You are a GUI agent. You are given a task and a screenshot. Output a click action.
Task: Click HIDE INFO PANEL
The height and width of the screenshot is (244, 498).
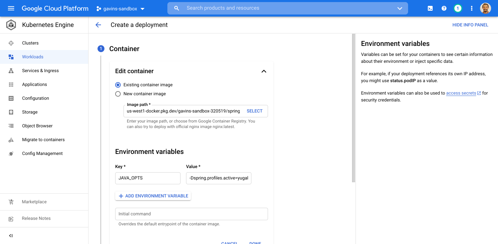(470, 25)
